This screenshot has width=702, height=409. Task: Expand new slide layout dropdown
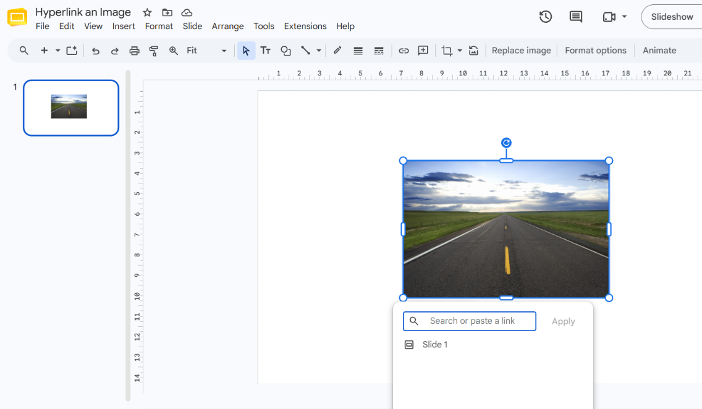[57, 51]
